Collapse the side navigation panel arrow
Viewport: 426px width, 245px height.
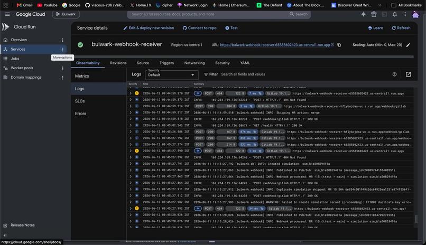click(x=5, y=235)
